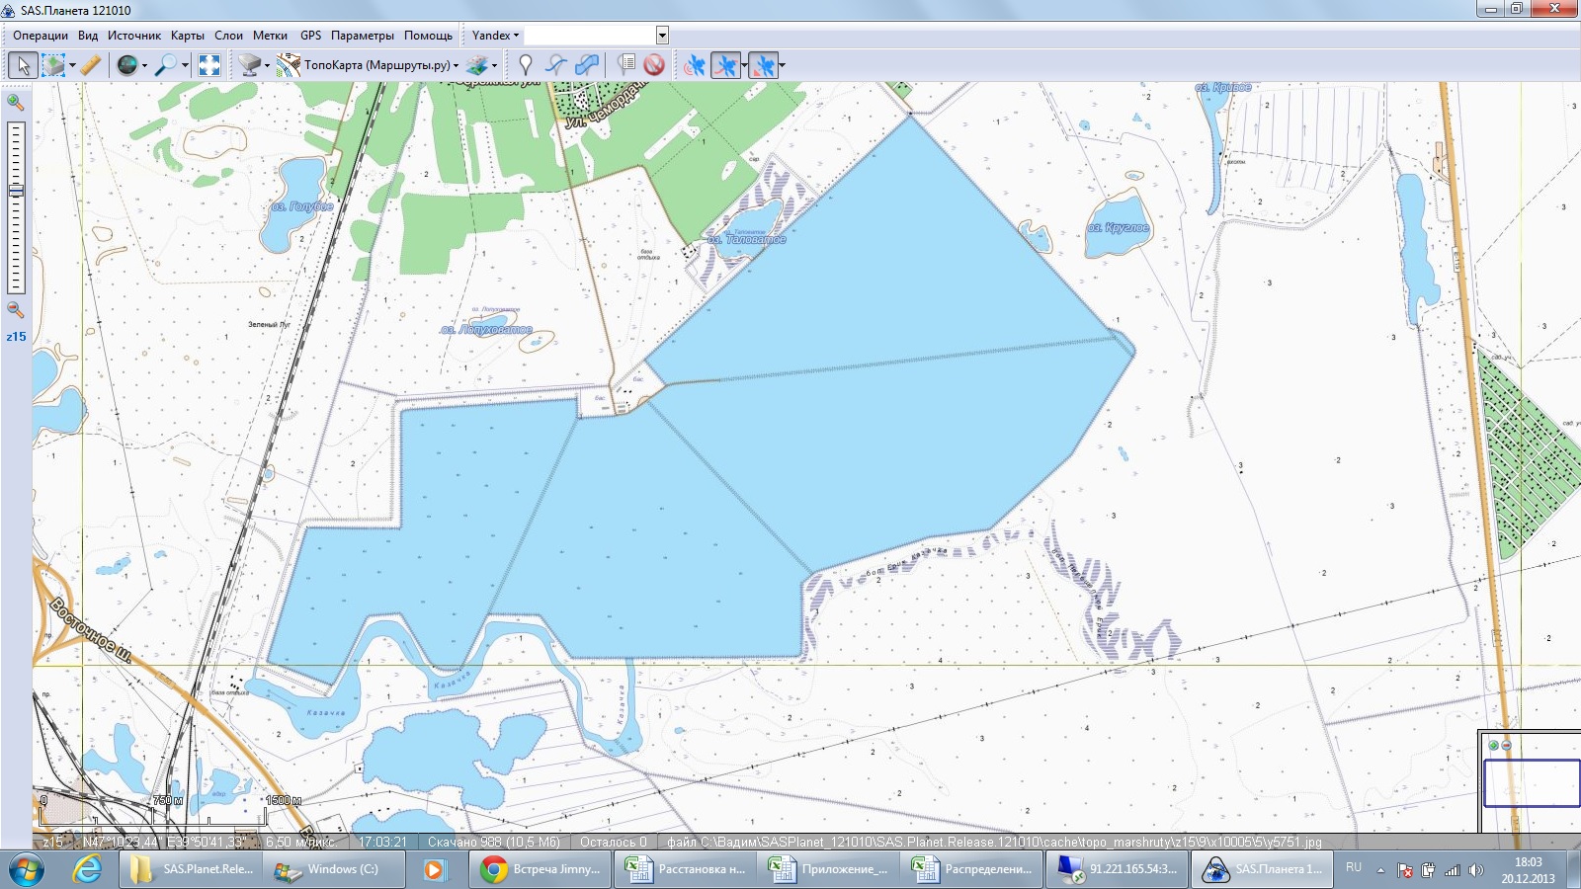The image size is (1581, 889).
Task: Select the arrow pointer move tool
Action: [23, 65]
